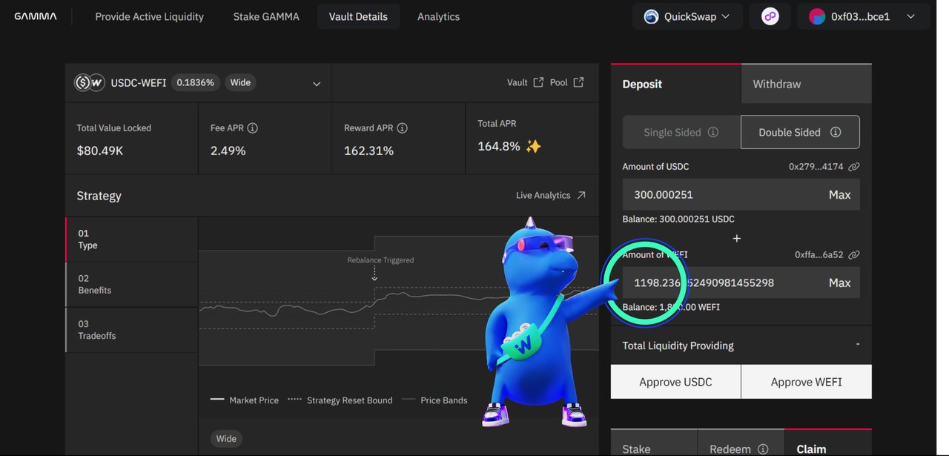The width and height of the screenshot is (949, 456).
Task: Click Market Price legend entry
Action: click(x=245, y=400)
